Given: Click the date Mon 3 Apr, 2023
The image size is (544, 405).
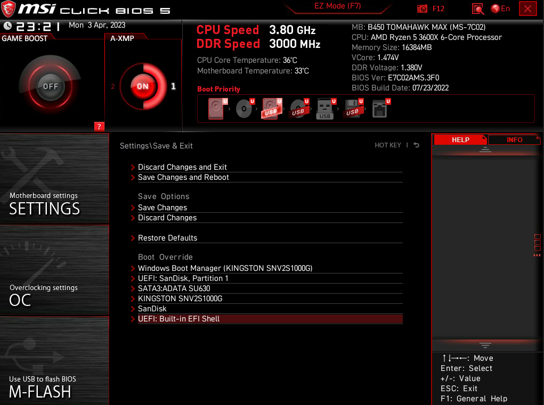Looking at the screenshot, I should (x=97, y=25).
